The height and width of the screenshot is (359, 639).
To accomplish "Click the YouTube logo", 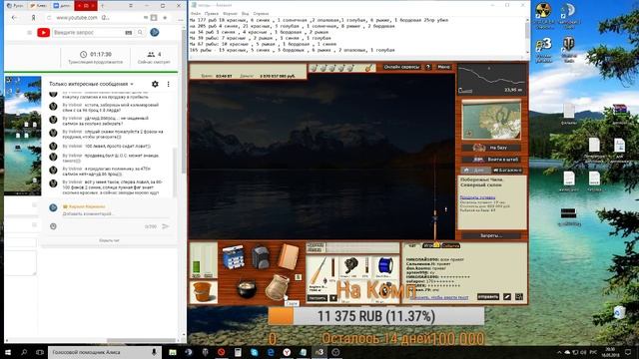I will [x=44, y=33].
